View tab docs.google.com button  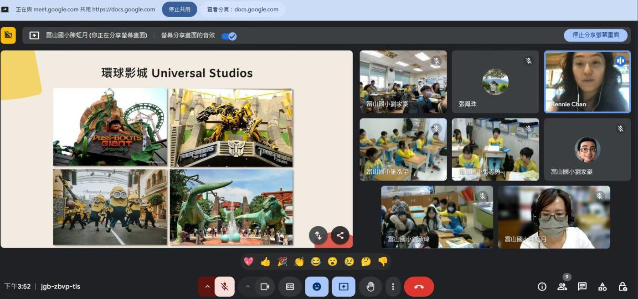click(x=243, y=9)
